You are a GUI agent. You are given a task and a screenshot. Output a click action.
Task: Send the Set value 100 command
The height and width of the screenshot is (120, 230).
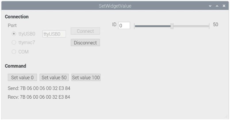tap(86, 77)
